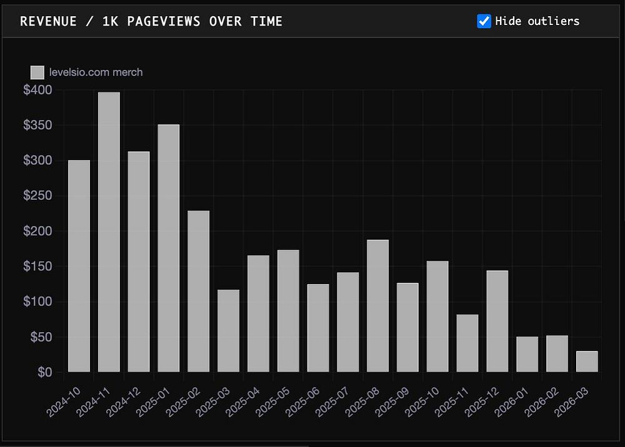The image size is (625, 447).
Task: Toggle the levelsio.com merch legend swatch
Action: [37, 72]
